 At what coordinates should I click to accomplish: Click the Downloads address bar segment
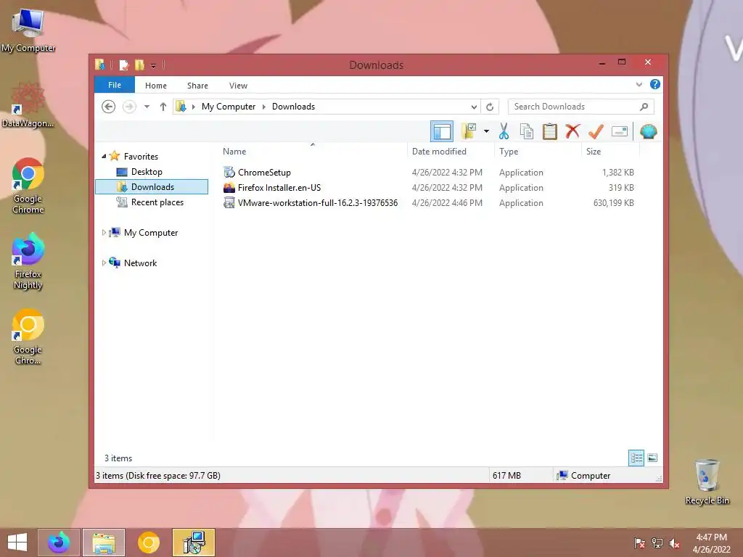coord(293,107)
